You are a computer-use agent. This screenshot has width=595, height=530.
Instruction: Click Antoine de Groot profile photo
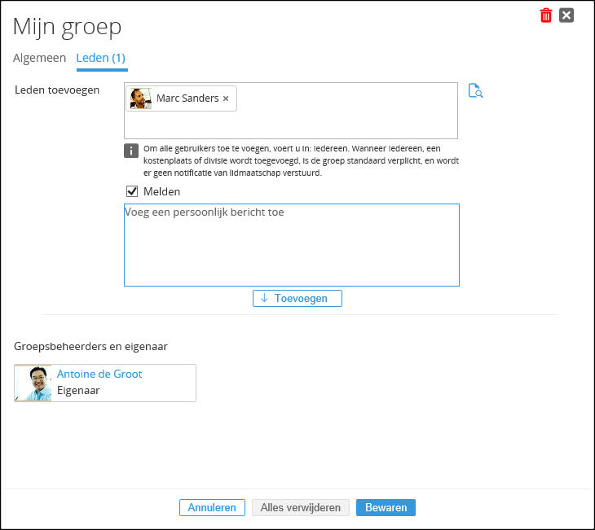click(33, 383)
